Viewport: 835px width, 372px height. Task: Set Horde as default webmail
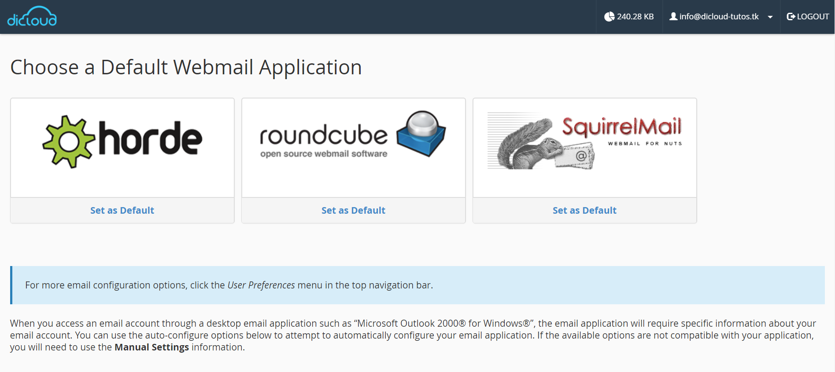pos(122,210)
